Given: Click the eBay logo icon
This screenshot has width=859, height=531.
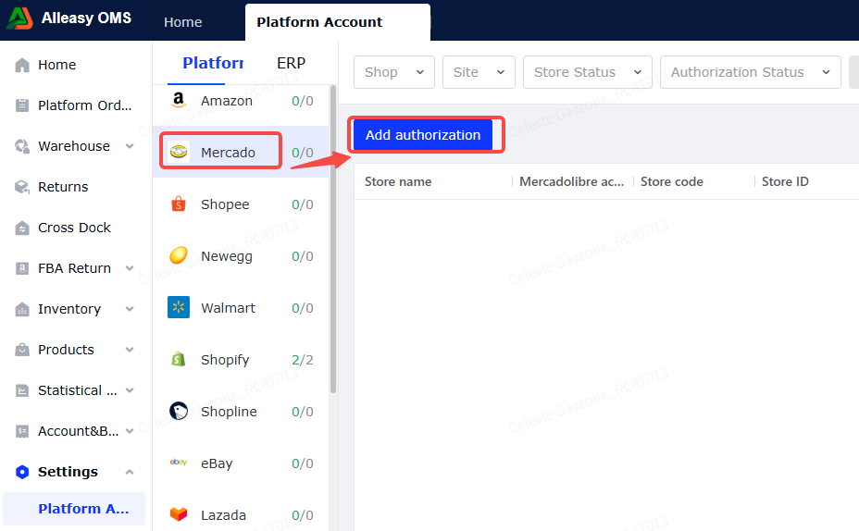Looking at the screenshot, I should [x=179, y=463].
